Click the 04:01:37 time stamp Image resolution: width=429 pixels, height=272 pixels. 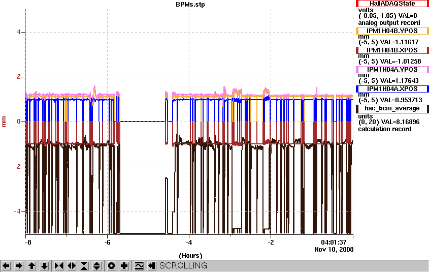point(334,243)
